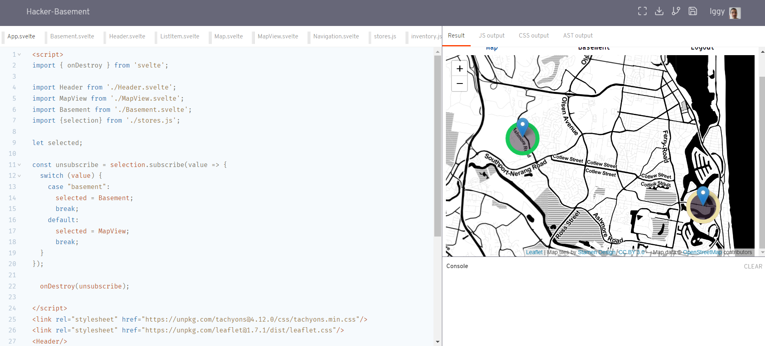Open the CC BY 3.0 license link
The width and height of the screenshot is (765, 346).
coord(631,252)
